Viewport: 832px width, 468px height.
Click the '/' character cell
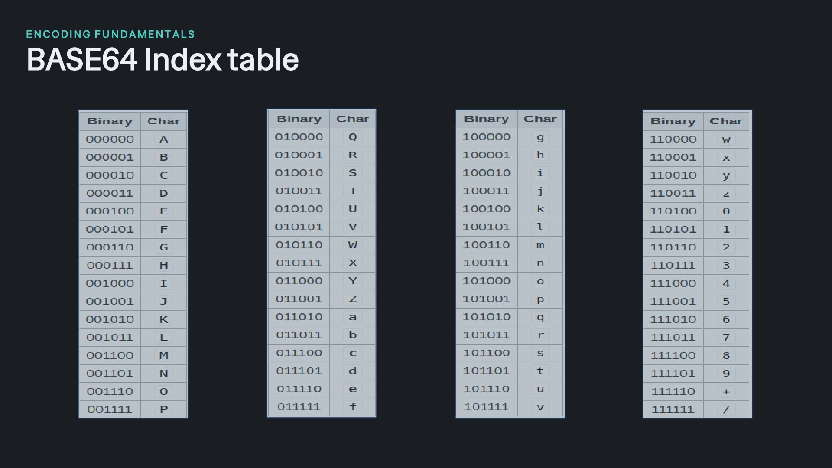[x=726, y=409]
